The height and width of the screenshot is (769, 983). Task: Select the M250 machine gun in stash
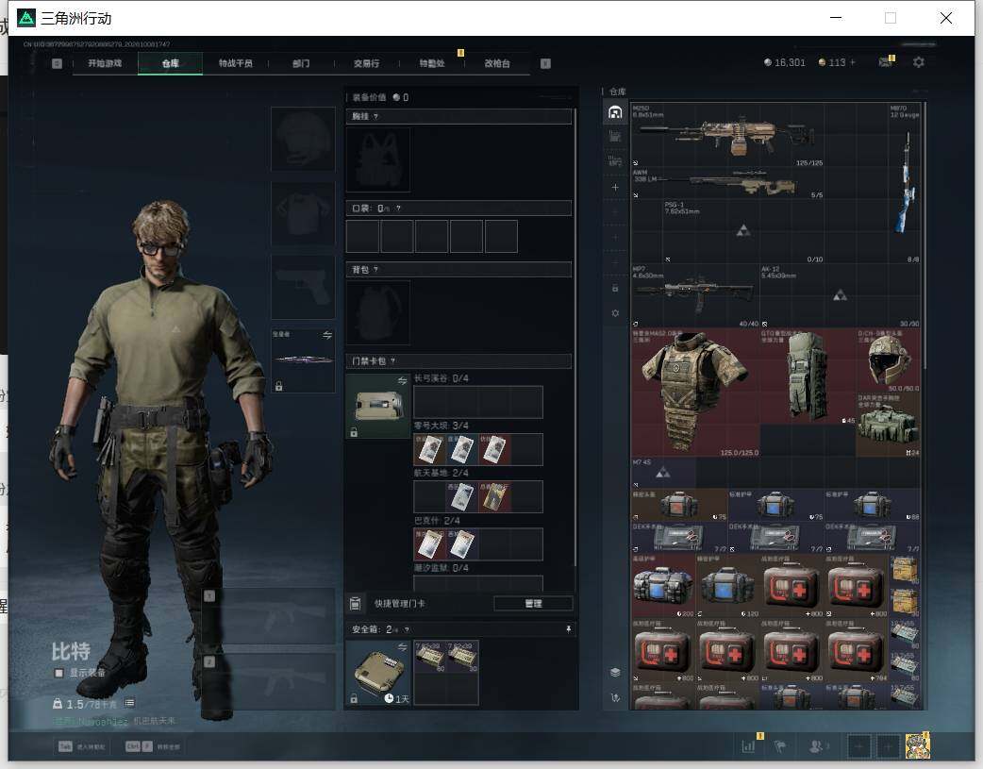click(727, 135)
